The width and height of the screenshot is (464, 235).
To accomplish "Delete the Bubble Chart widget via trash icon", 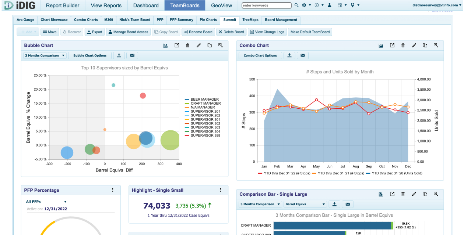I will pos(188,46).
